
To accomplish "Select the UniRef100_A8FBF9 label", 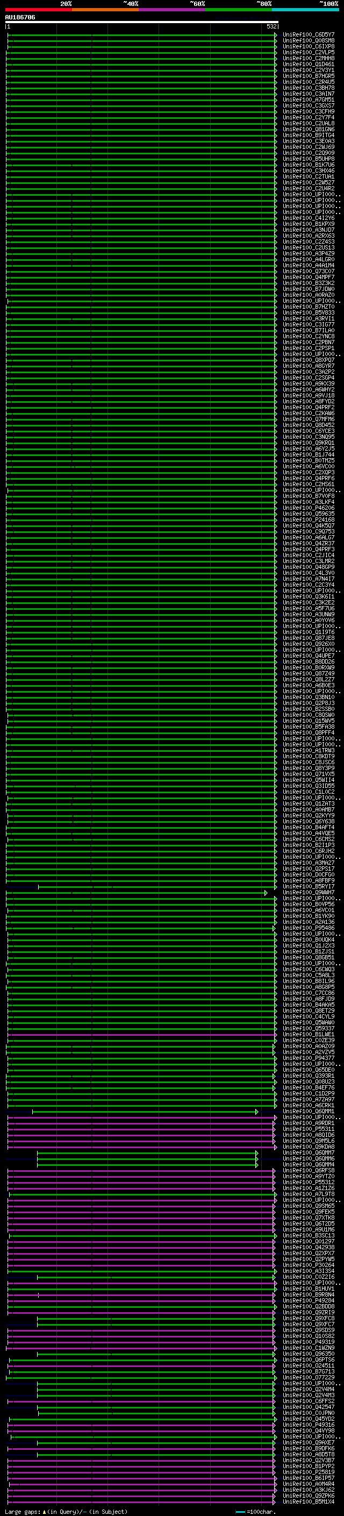I will [x=309, y=880].
